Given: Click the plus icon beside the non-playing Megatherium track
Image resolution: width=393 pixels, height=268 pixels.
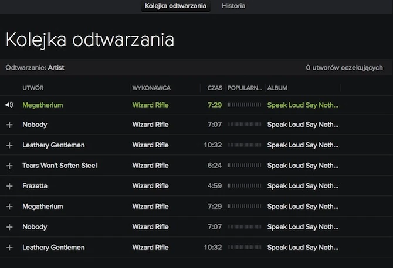Looking at the screenshot, I should [x=9, y=207].
